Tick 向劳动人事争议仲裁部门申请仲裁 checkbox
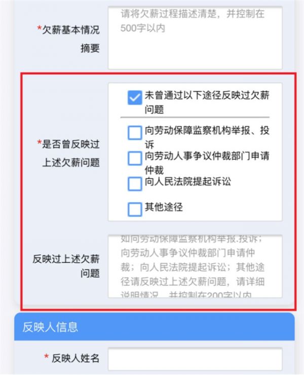Image resolution: width=304 pixels, height=375 pixels. (135, 158)
